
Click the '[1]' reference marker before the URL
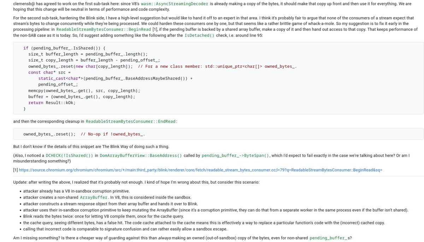click(x=15, y=170)
